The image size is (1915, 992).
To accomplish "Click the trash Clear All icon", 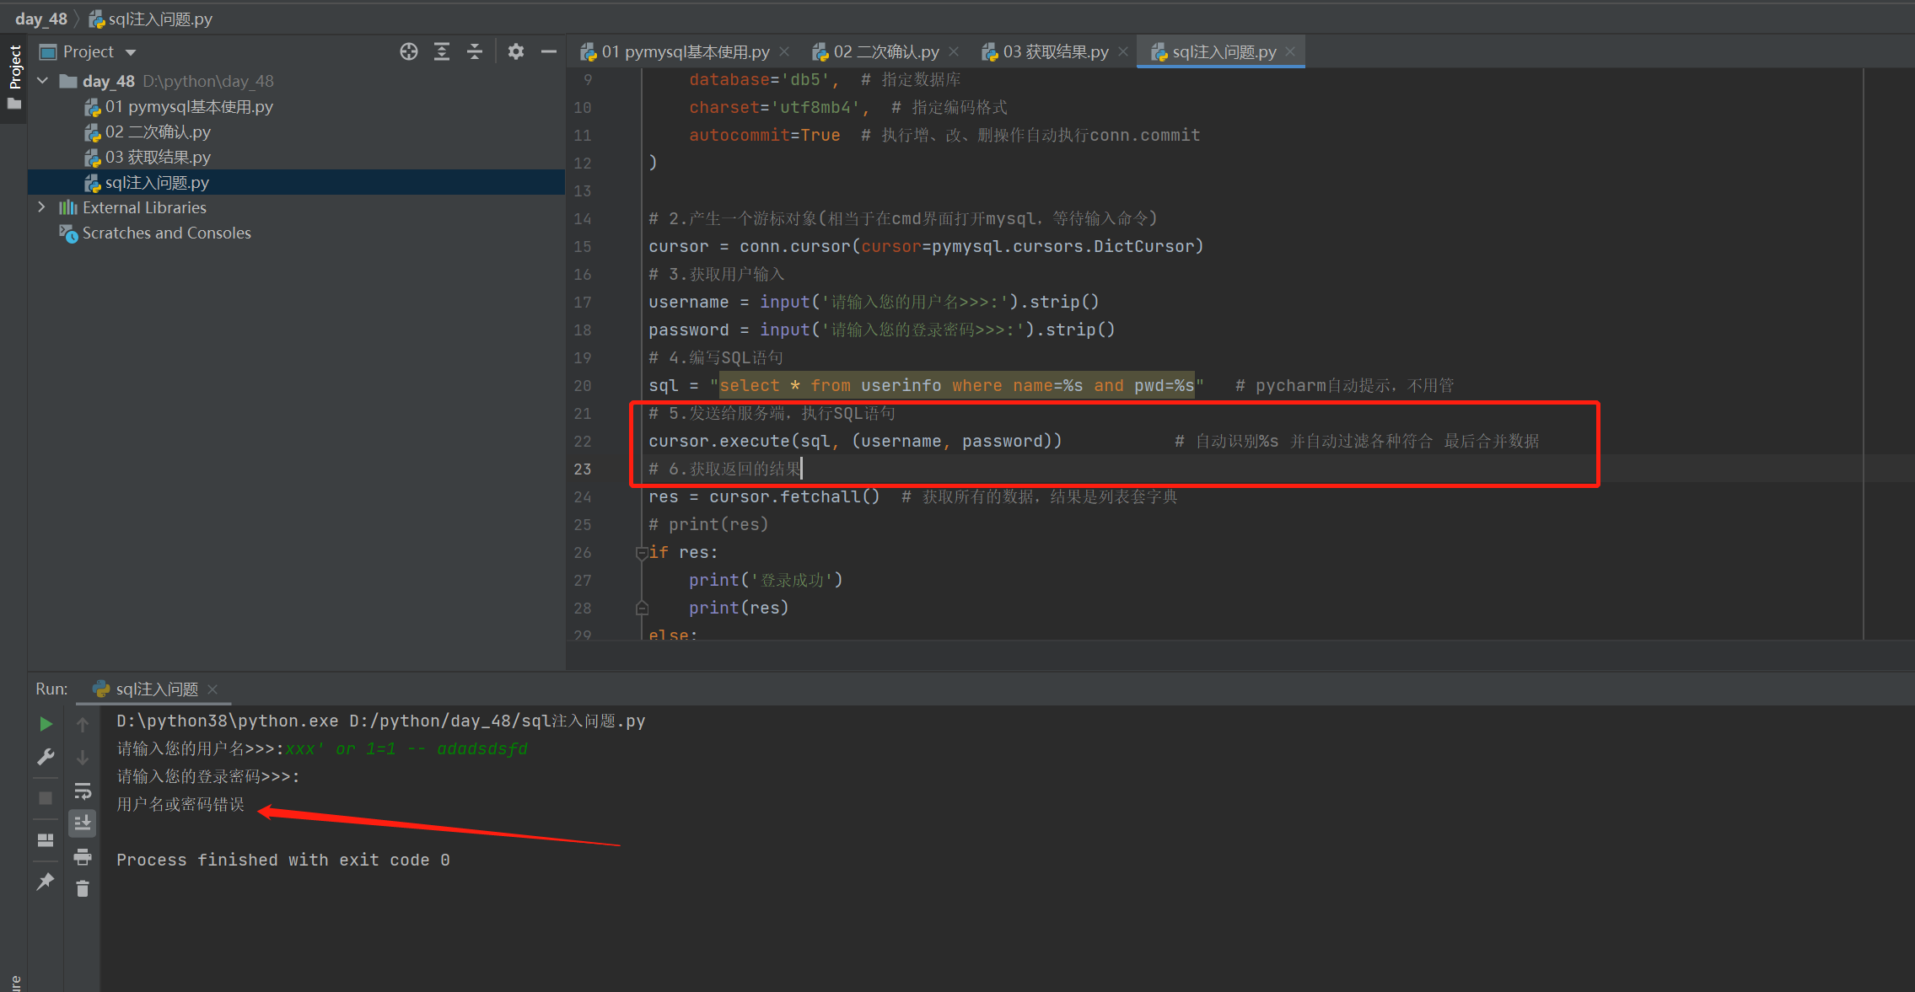I will (x=83, y=888).
